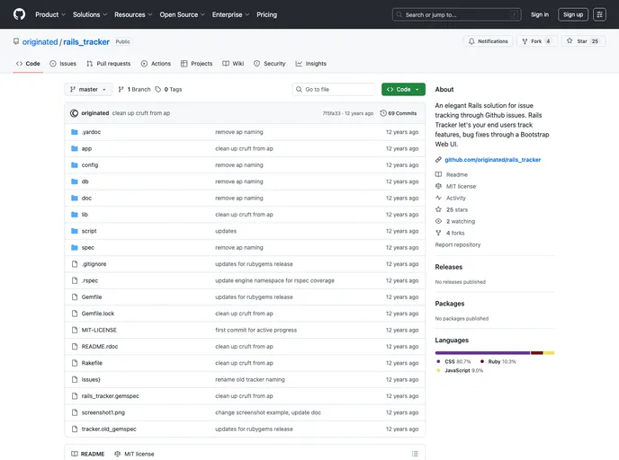Open the spec folder
The image size is (619, 460).
pos(87,248)
